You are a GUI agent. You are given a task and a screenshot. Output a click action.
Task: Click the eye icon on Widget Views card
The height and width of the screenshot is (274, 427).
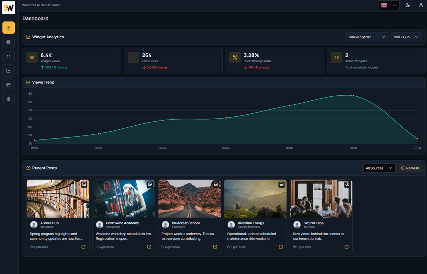click(32, 58)
